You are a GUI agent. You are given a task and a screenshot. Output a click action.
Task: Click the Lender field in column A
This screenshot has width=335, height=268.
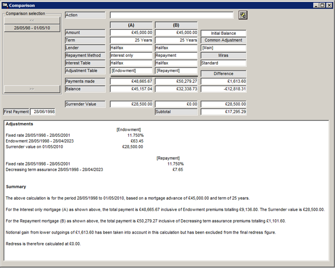point(131,48)
